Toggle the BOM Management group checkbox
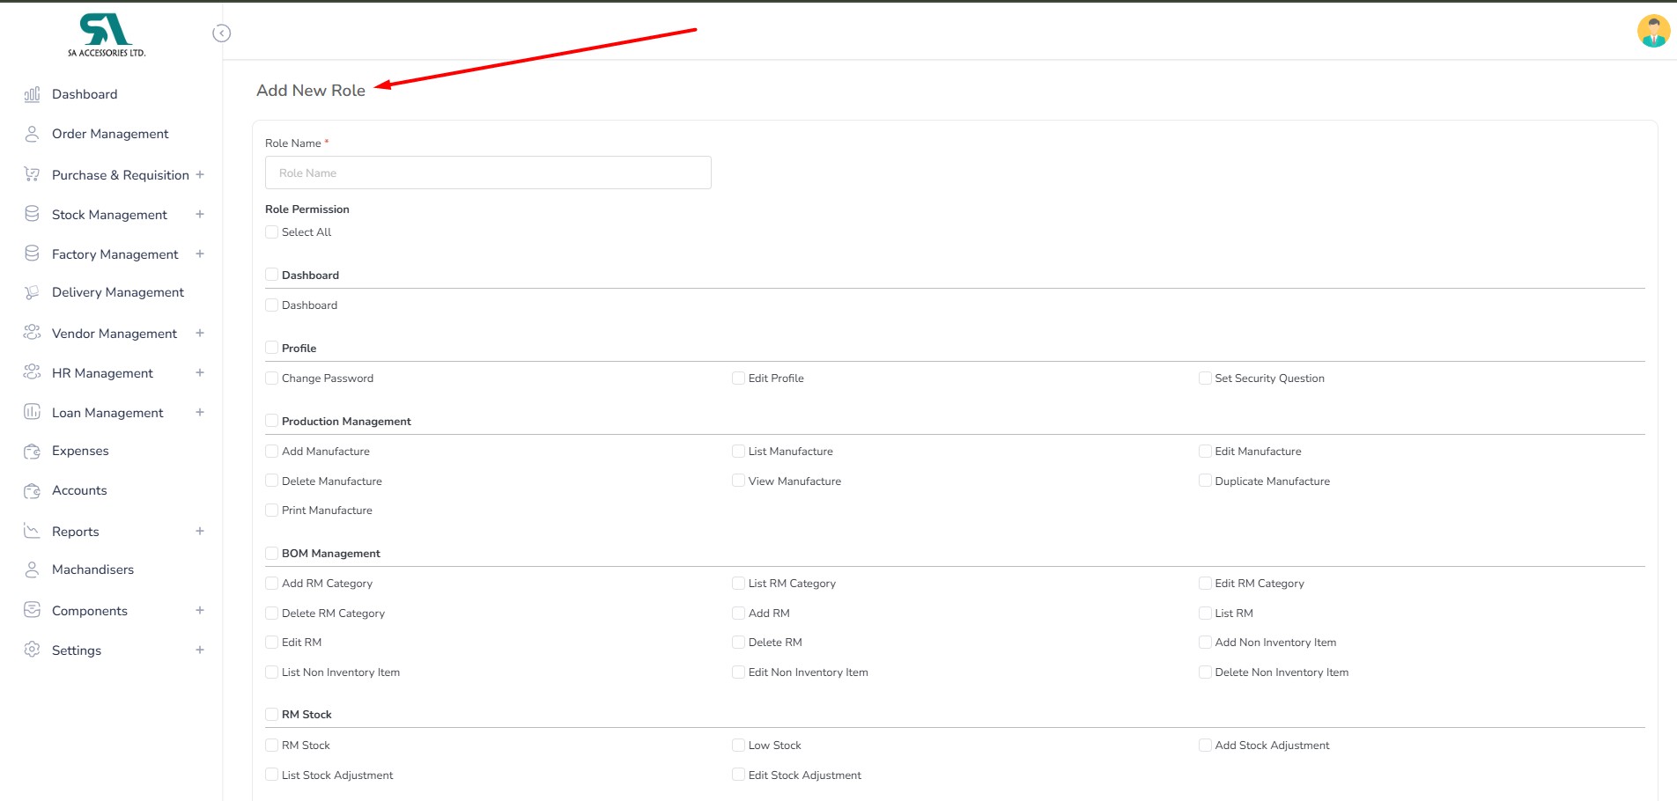1677x801 pixels. (272, 554)
